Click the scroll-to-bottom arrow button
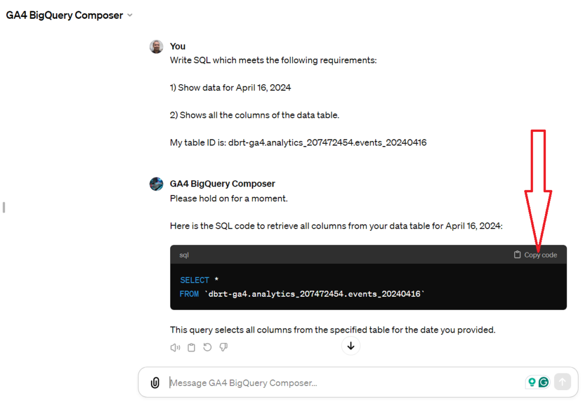583x402 pixels. [x=351, y=346]
